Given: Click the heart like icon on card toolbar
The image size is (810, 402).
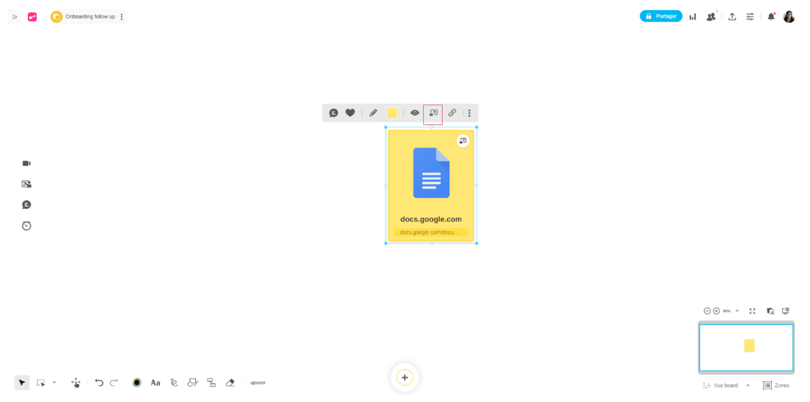Looking at the screenshot, I should (350, 113).
